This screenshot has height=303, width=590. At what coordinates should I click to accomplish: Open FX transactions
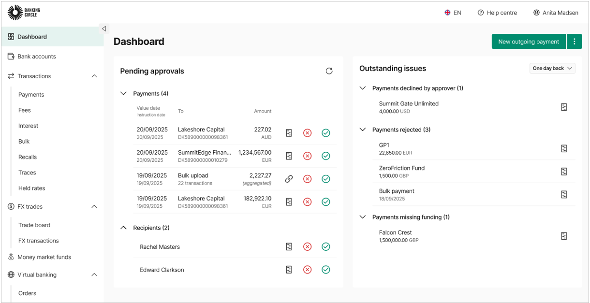[x=39, y=241]
